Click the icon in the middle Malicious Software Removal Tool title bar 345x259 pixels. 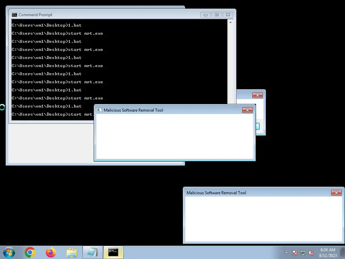coord(99,110)
